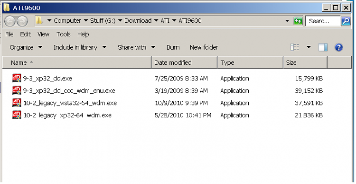356x184 pixels.
Task: Open address bar history dropdown
Action: point(287,21)
